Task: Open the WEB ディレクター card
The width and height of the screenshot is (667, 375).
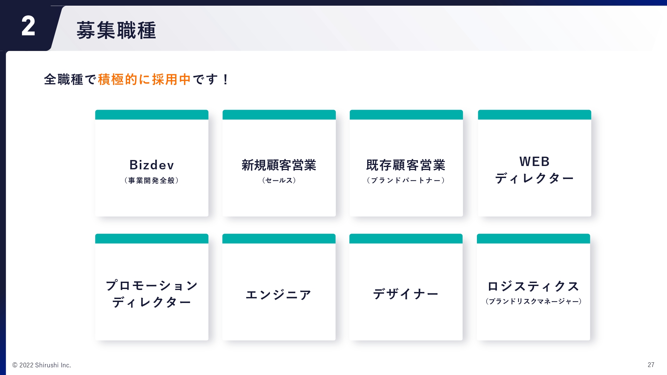Action: (535, 163)
